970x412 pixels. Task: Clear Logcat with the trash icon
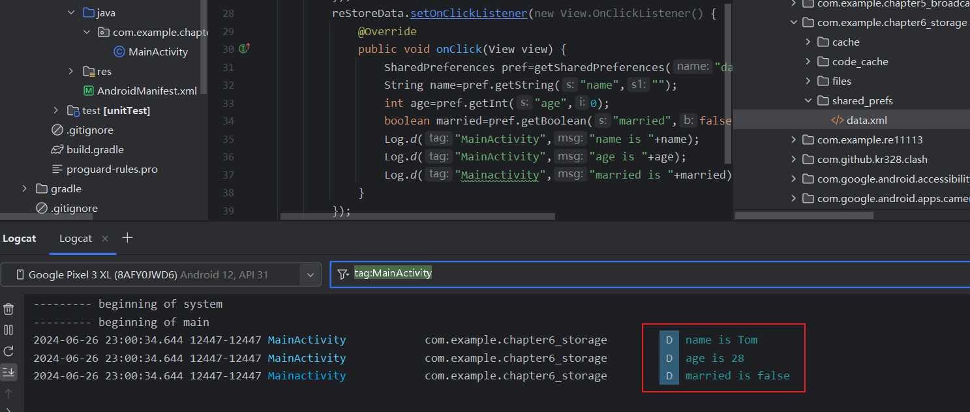8,309
